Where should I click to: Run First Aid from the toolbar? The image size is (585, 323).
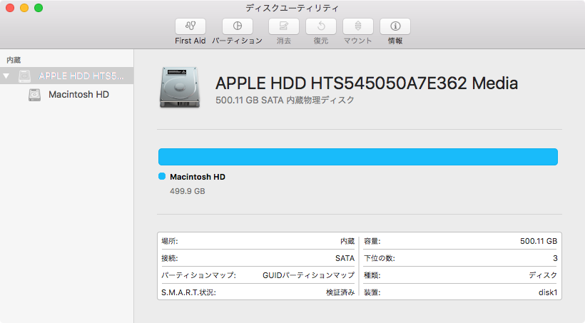coord(190,26)
